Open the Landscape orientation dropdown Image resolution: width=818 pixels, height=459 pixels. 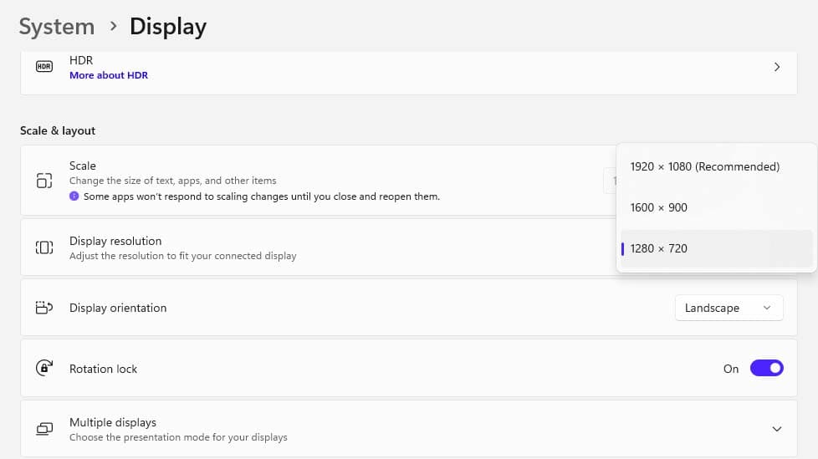tap(729, 308)
